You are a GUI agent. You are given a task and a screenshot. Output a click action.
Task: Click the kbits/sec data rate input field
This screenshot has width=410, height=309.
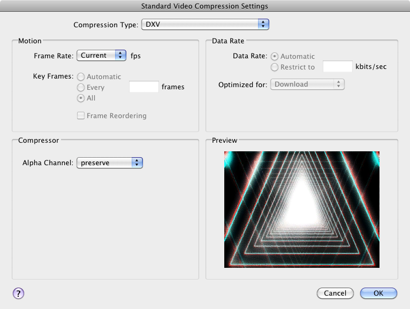pyautogui.click(x=338, y=66)
